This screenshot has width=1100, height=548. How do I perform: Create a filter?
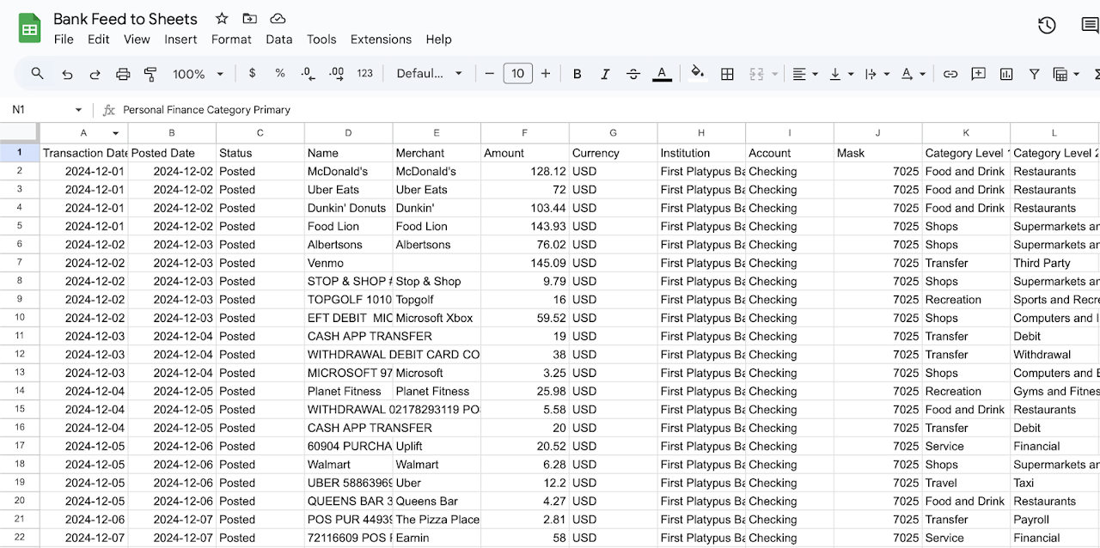pos(1035,74)
